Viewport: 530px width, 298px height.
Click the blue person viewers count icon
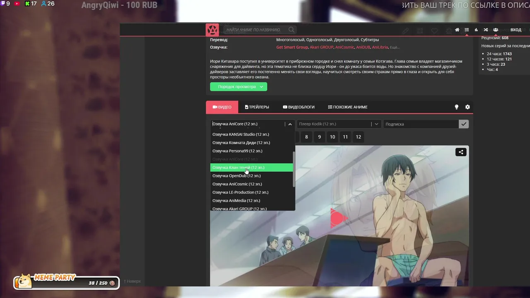pyautogui.click(x=43, y=4)
